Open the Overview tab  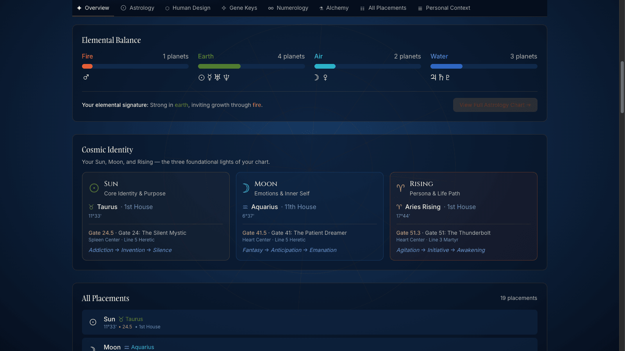(93, 8)
